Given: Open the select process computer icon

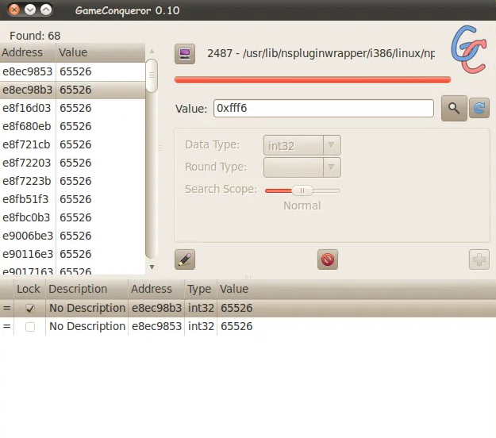Looking at the screenshot, I should coord(185,54).
